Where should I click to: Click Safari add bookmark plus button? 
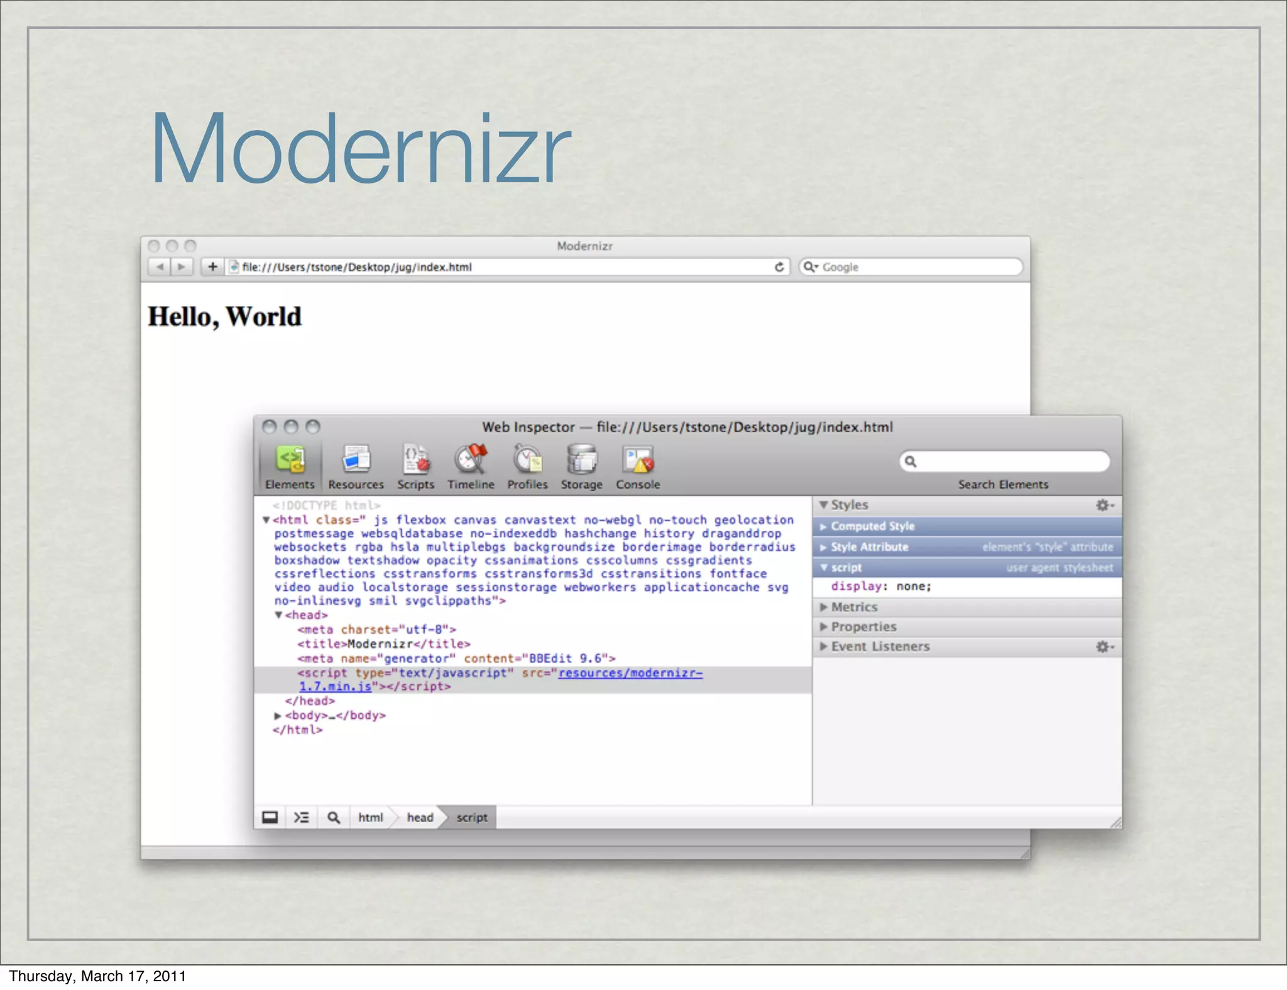click(x=212, y=267)
